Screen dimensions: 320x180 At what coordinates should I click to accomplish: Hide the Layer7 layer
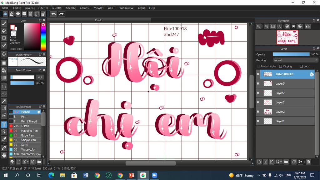(x=258, y=93)
